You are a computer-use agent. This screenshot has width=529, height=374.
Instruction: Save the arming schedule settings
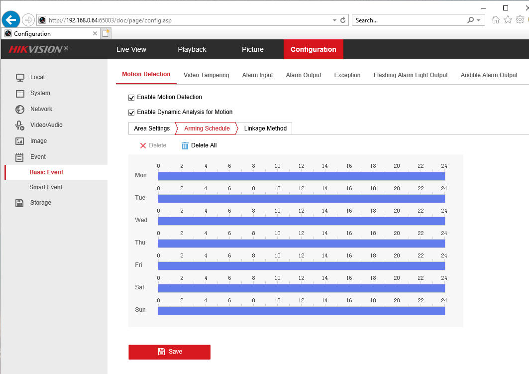(x=169, y=352)
